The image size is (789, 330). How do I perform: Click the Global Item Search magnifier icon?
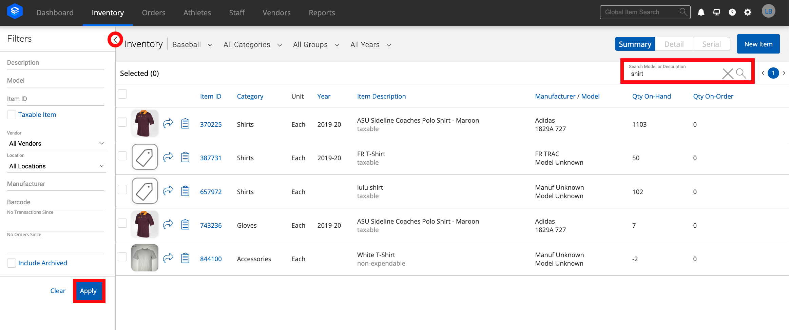[x=683, y=12]
